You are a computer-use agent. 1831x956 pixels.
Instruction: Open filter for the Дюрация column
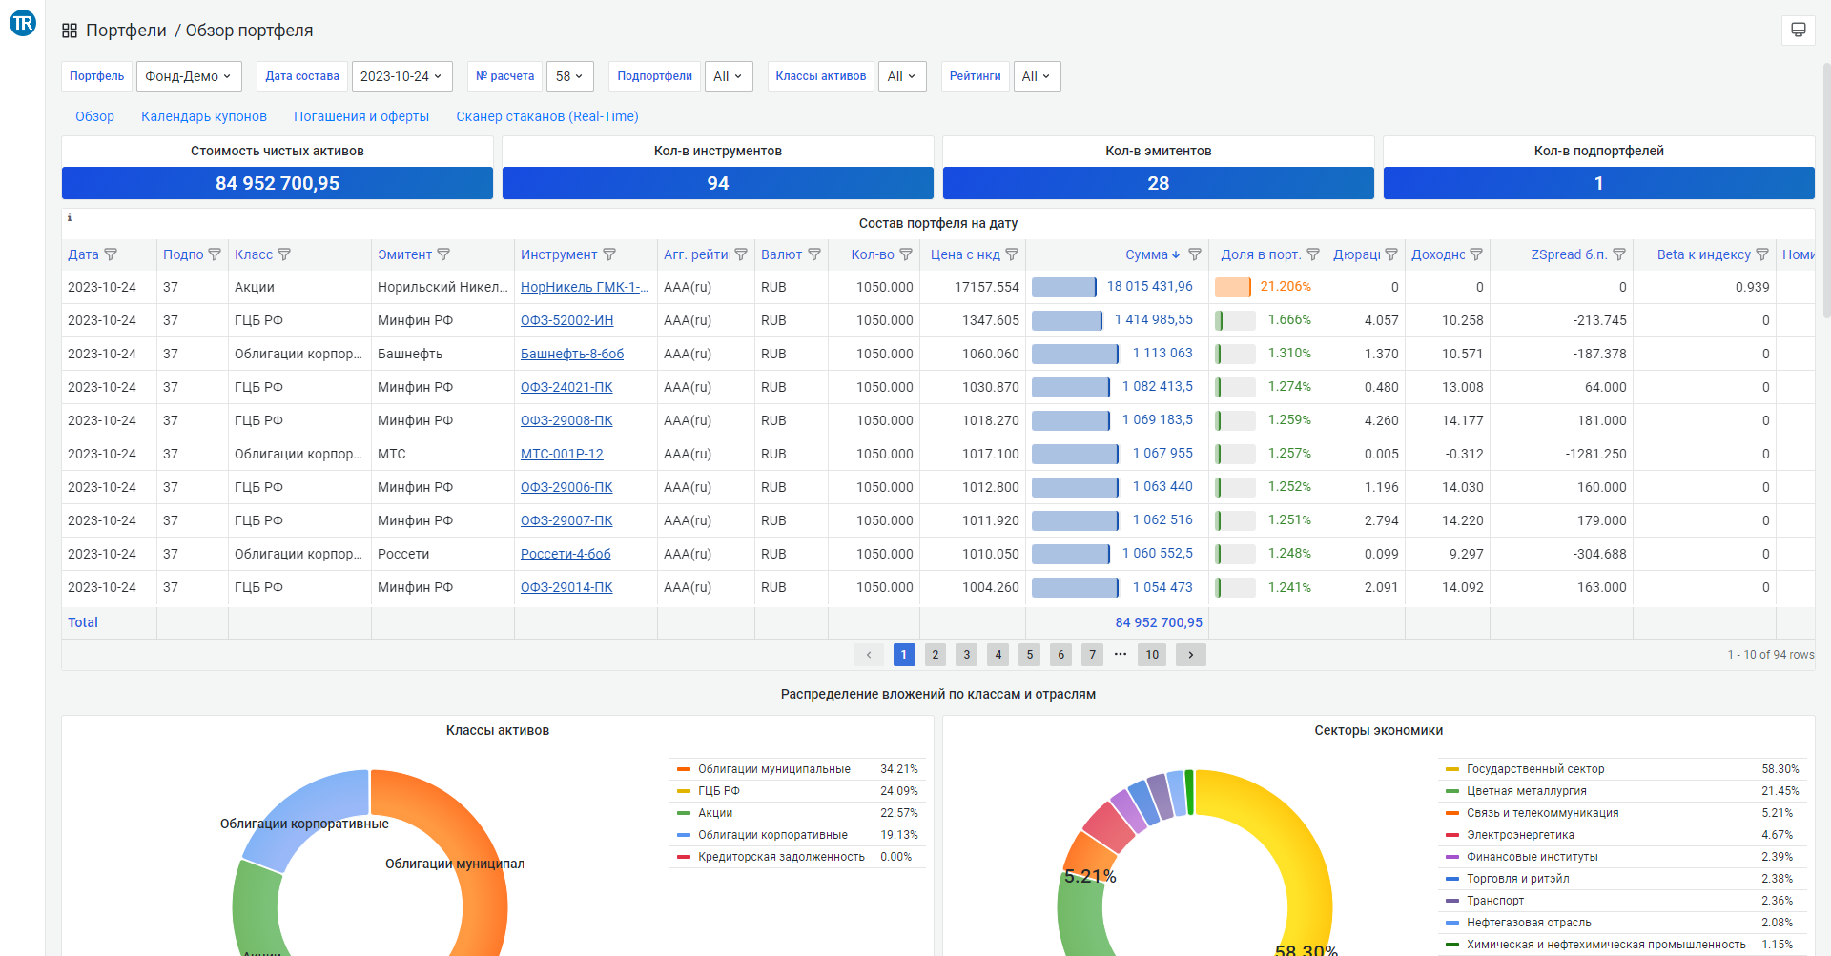pos(1391,254)
